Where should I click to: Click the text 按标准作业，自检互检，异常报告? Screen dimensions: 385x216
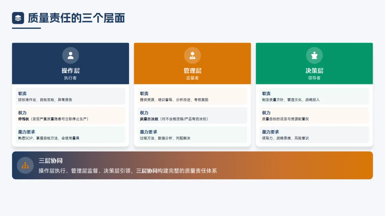tap(45, 100)
